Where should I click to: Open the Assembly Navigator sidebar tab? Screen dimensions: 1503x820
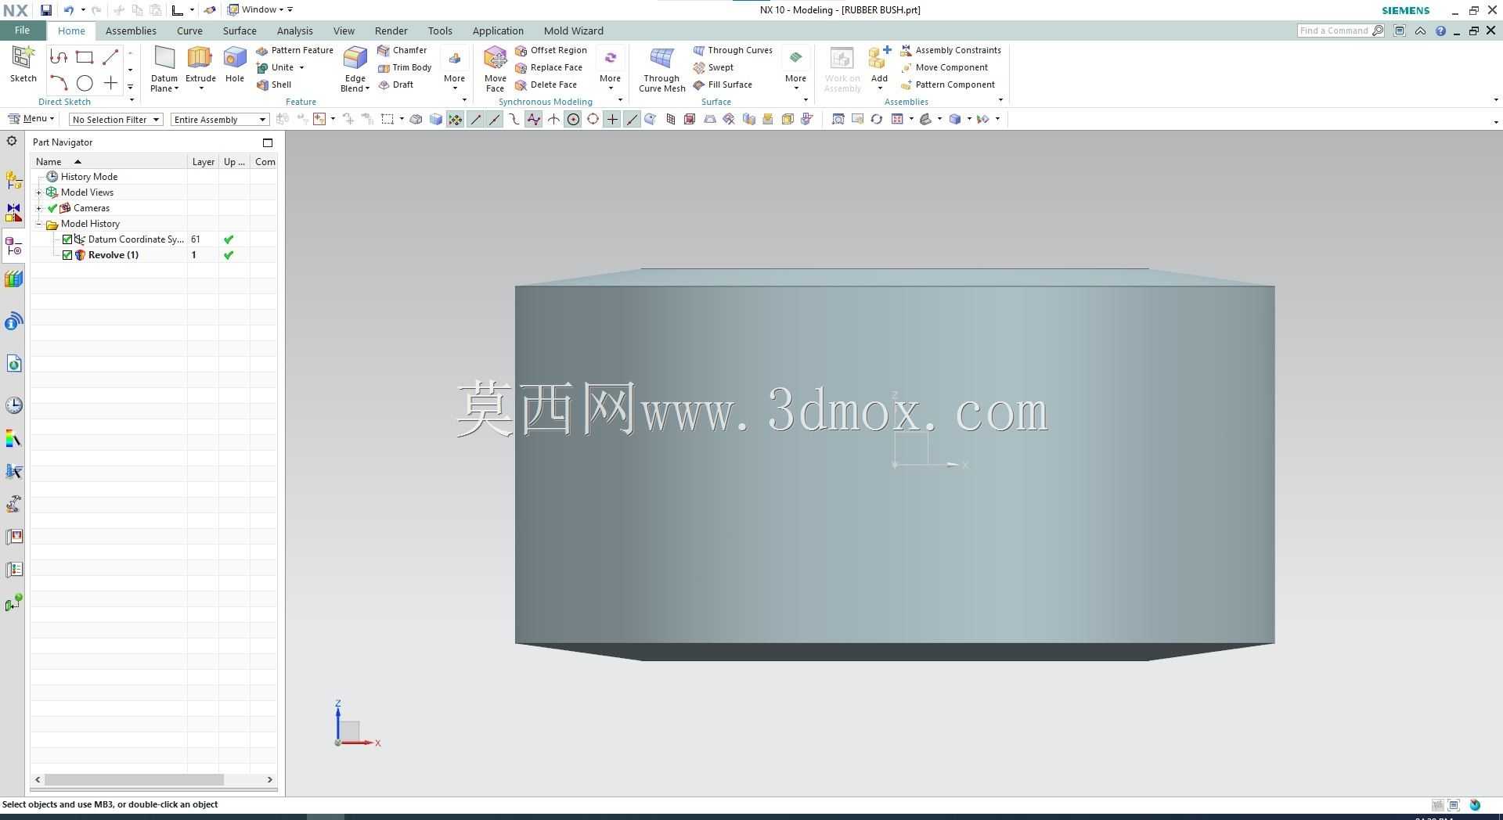pos(13,180)
